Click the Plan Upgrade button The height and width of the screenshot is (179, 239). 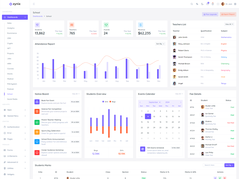(210, 14)
